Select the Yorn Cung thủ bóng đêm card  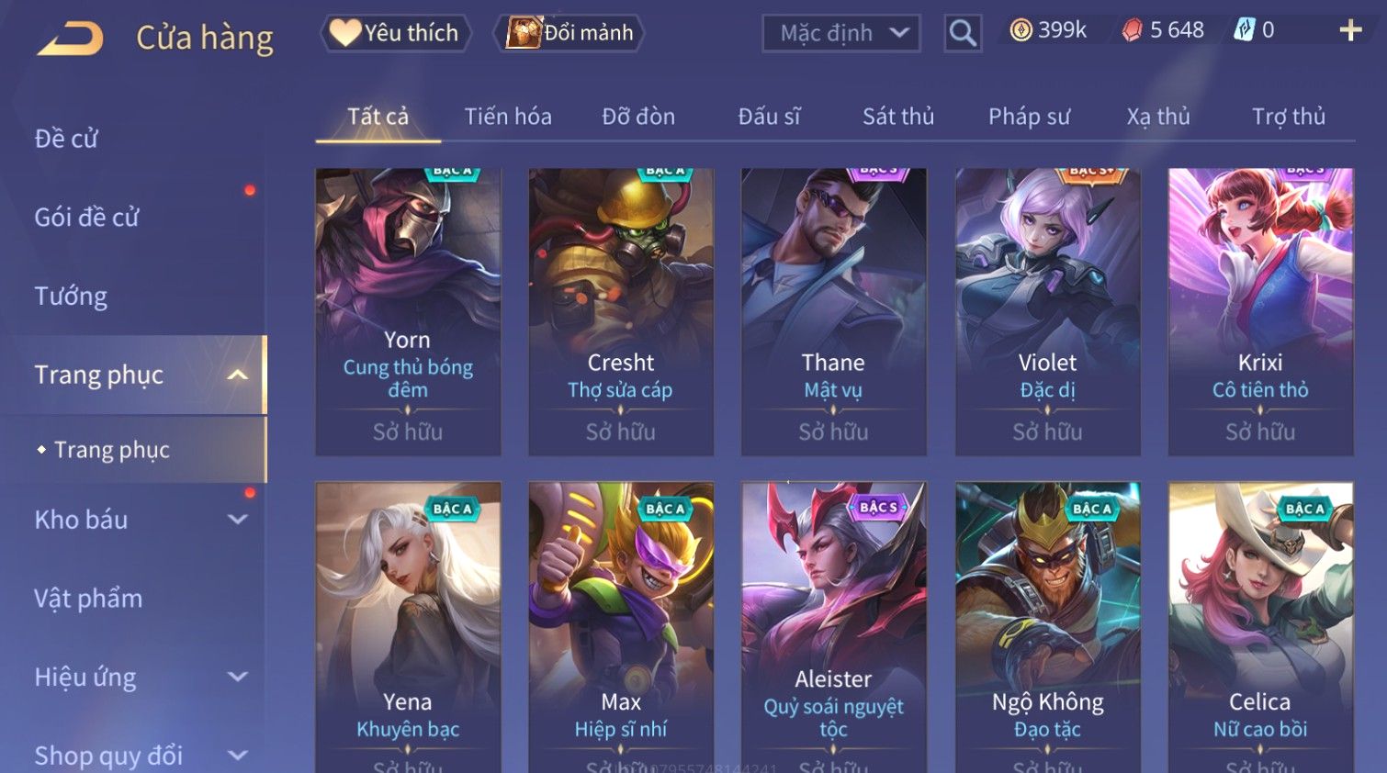(408, 312)
